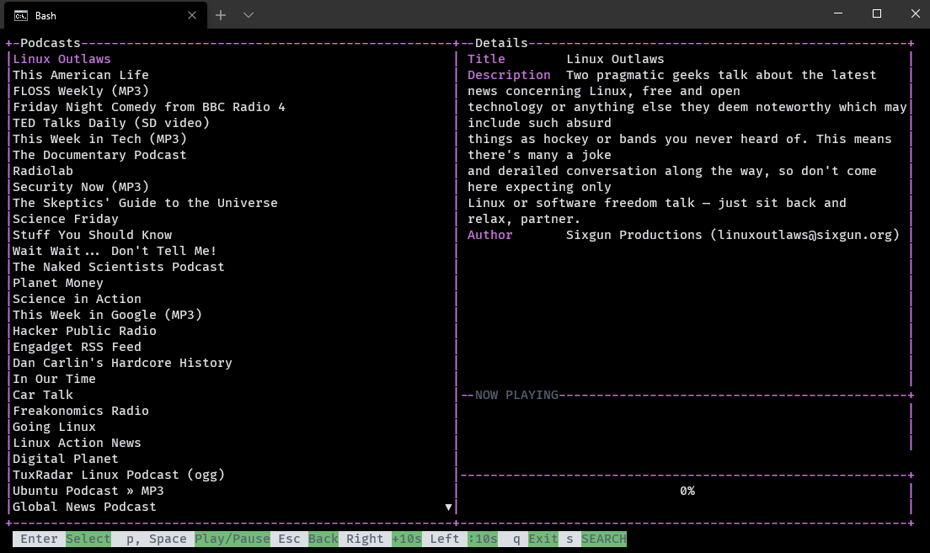
Task: Pick In Our Time podcast
Action: (x=54, y=379)
